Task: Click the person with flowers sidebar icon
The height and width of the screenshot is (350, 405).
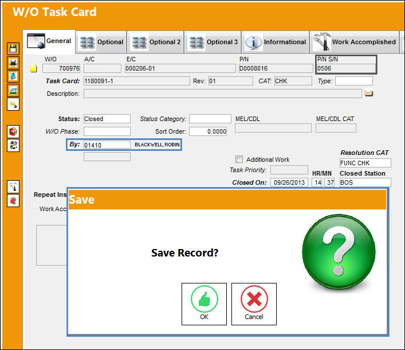Action: tap(13, 145)
